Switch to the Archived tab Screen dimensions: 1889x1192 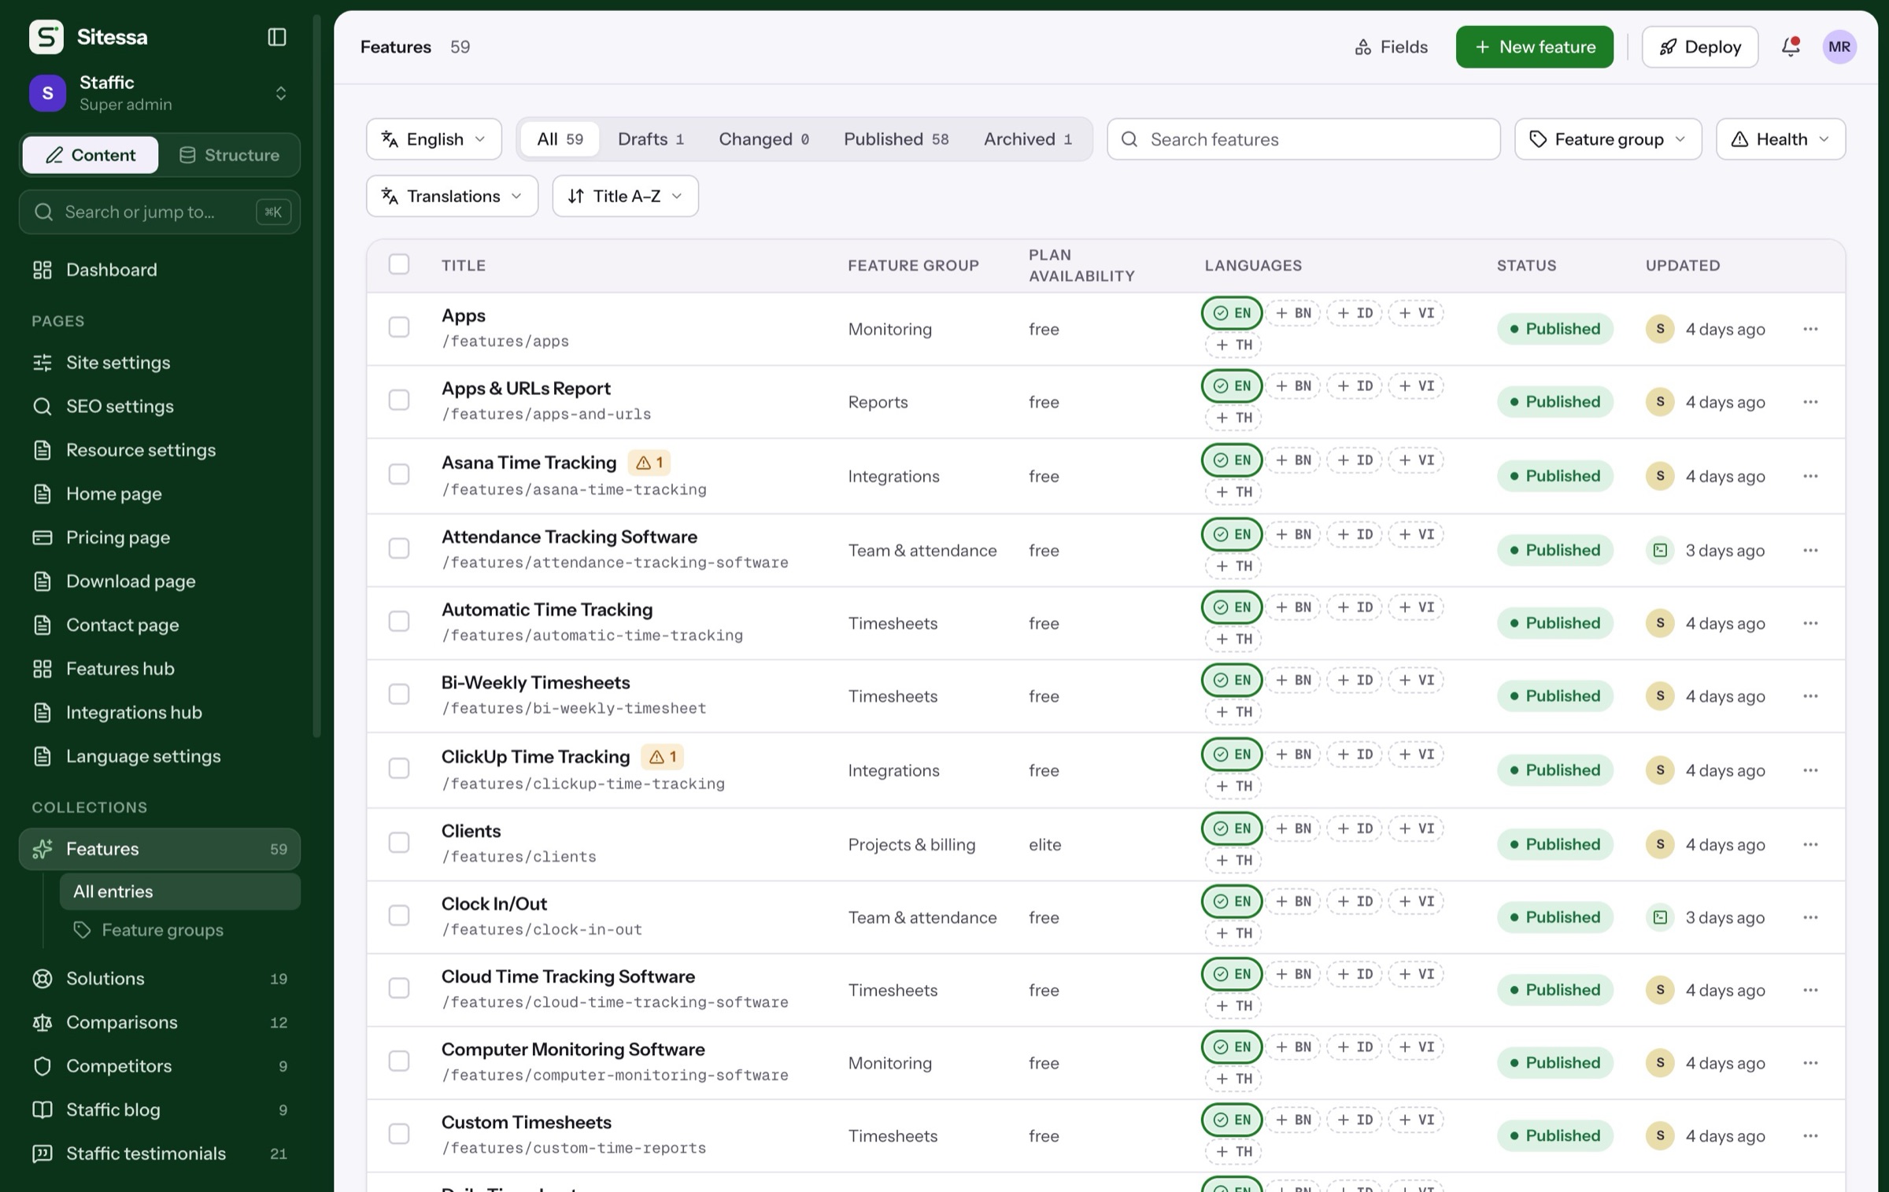1027,139
